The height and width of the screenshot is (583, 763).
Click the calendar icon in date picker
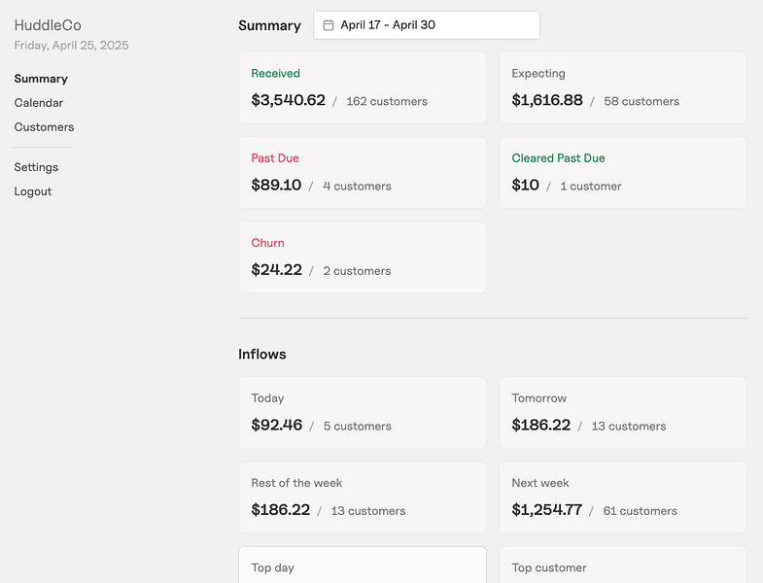coord(329,25)
